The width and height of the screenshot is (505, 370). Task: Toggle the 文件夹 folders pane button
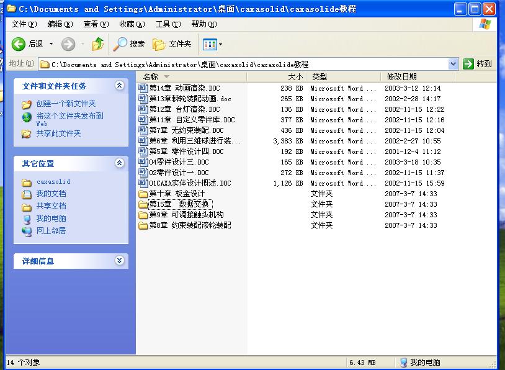(172, 44)
